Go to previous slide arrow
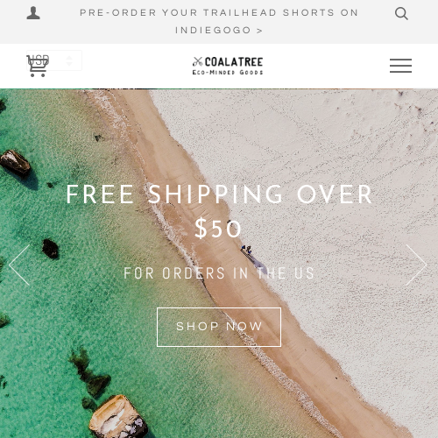Screen dimensions: 438x438 [x=19, y=265]
